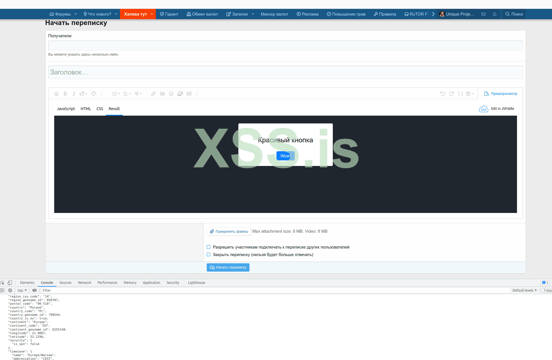Open the list formatting dropdown
552x360 pixels.
click(x=116, y=94)
